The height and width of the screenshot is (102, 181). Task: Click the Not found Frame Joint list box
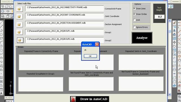pyautogui.click(x=91, y=84)
